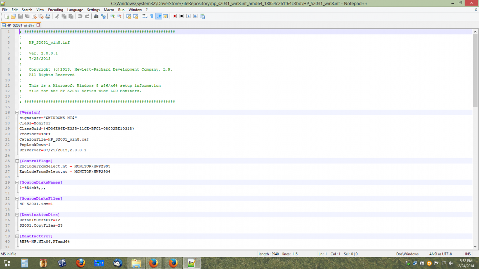The image size is (479, 269).
Task: Click 'length : 2940' in status bar
Action: [269, 254]
